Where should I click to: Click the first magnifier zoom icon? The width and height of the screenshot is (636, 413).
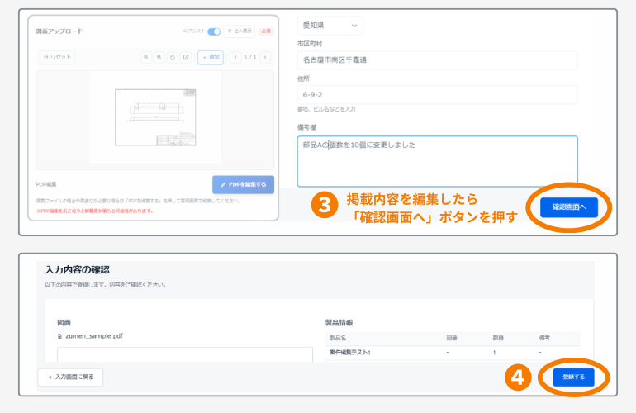coord(146,57)
